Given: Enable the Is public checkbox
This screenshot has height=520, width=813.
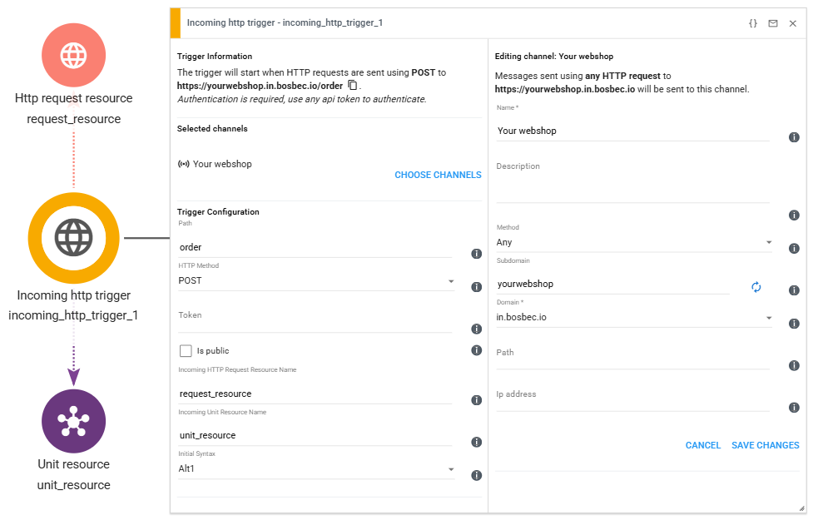Looking at the screenshot, I should click(x=186, y=351).
